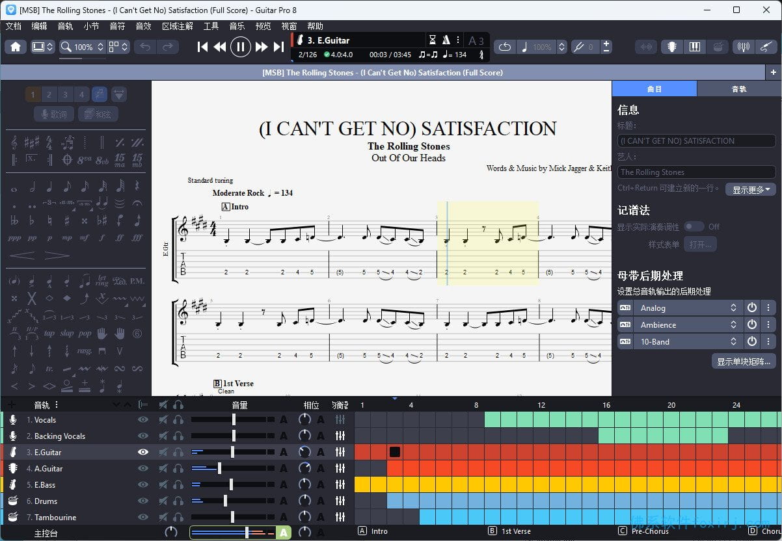This screenshot has height=541, width=782.
Task: Show the keyboard piano view
Action: click(694, 47)
